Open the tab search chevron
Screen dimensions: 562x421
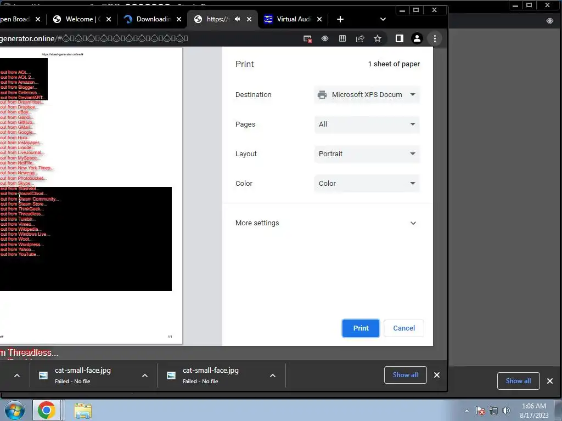point(383,19)
